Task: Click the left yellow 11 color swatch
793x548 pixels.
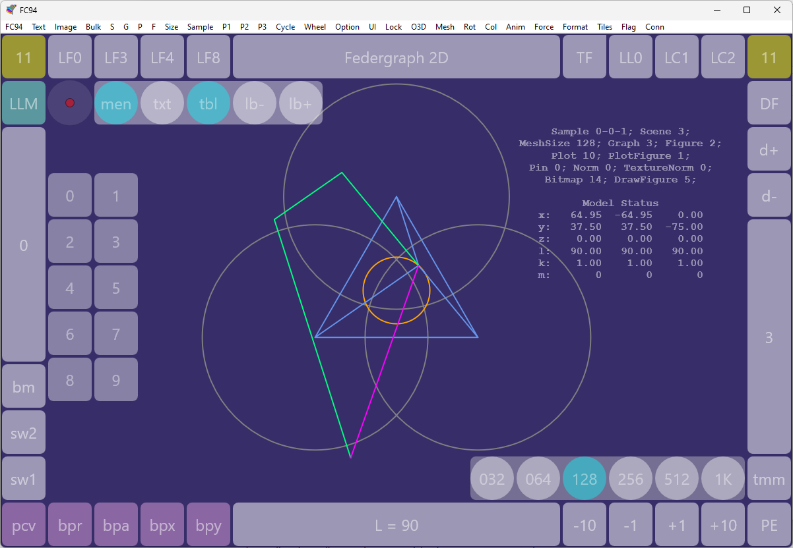Action: (23, 57)
